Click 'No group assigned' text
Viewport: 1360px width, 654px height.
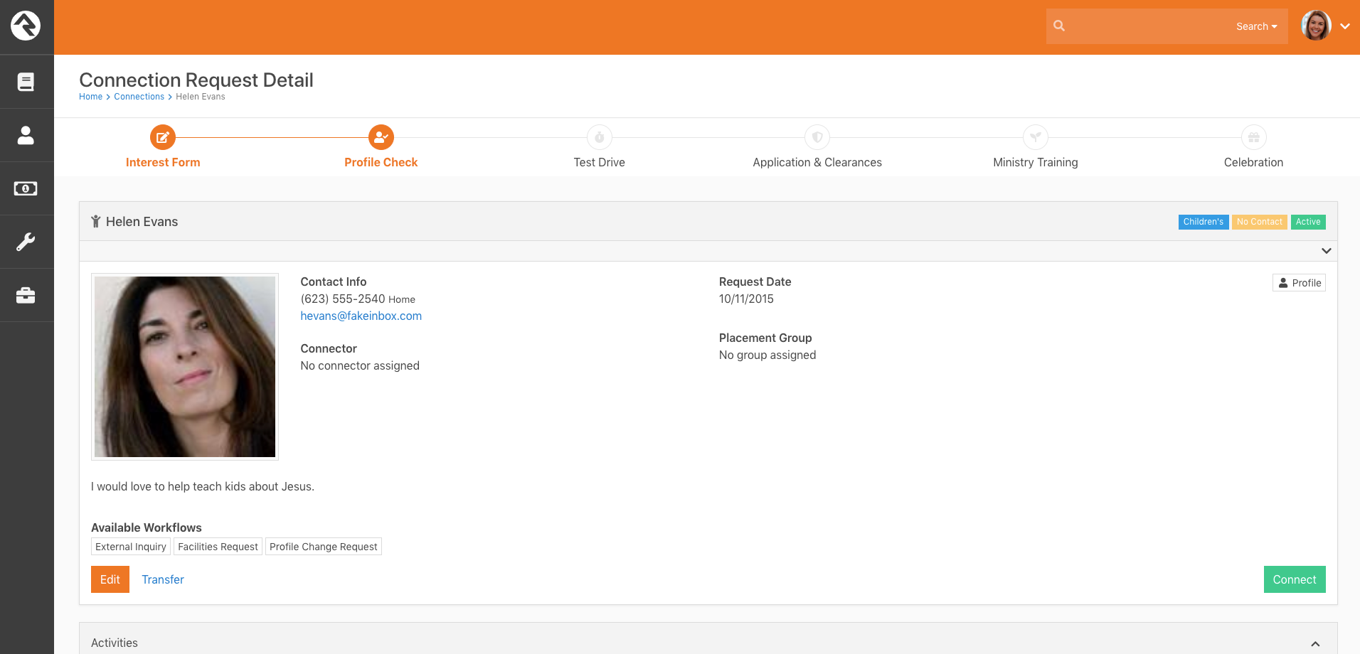[x=767, y=355]
